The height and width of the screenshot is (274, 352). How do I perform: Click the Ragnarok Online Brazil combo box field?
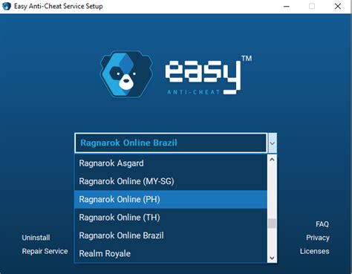tap(171, 143)
